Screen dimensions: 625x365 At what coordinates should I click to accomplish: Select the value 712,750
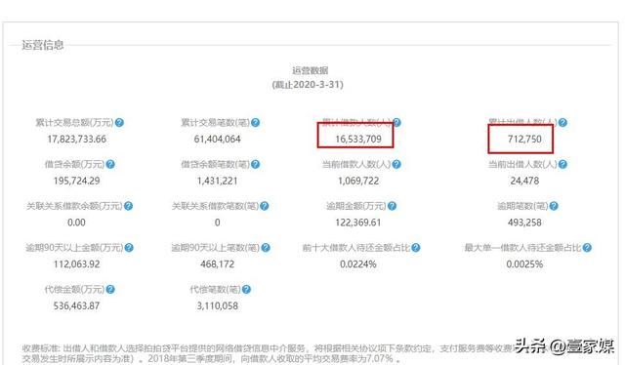tap(524, 139)
